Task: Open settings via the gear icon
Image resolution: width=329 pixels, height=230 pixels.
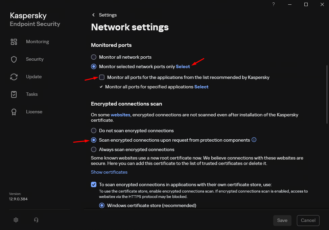Action: [x=16, y=220]
